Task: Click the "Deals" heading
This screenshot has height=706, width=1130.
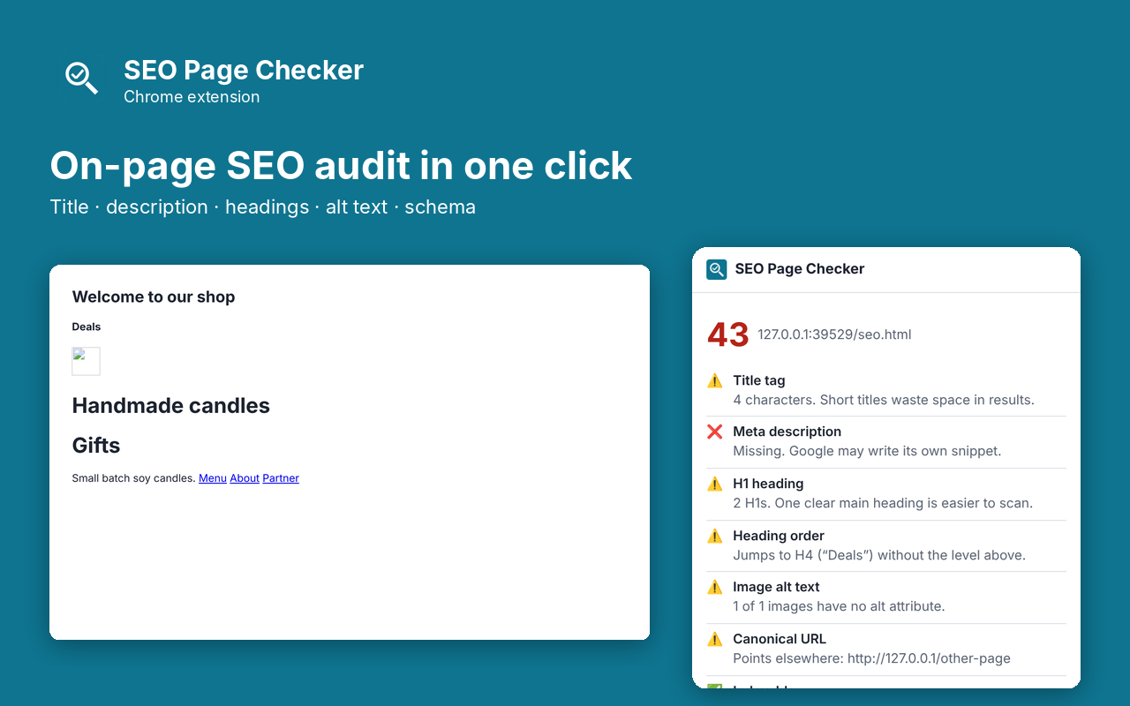Action: [x=87, y=327]
